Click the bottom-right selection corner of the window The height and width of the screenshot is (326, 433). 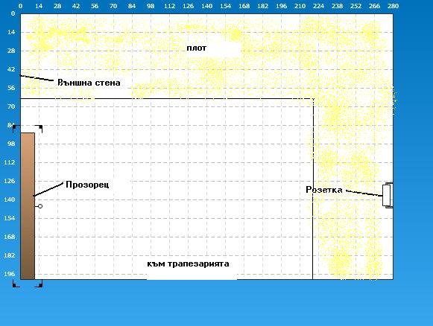(39, 284)
